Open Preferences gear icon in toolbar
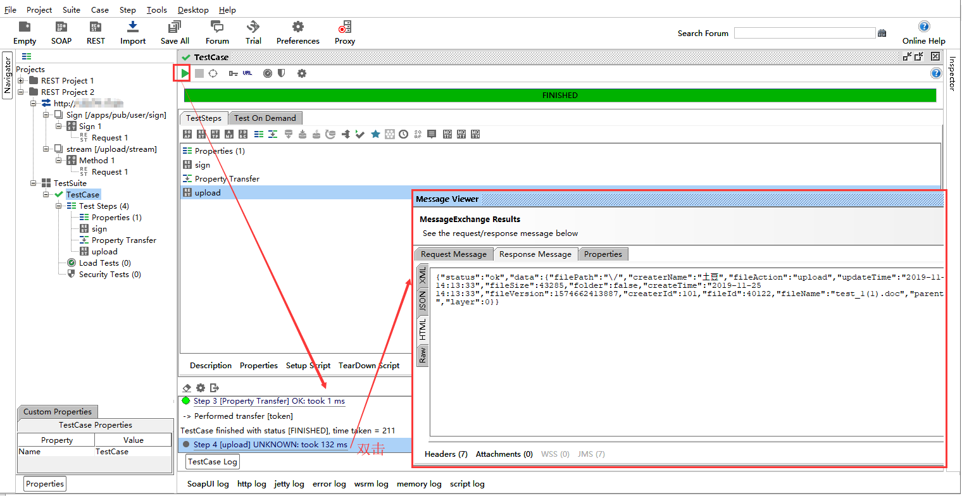The width and height of the screenshot is (962, 496). pos(297,27)
